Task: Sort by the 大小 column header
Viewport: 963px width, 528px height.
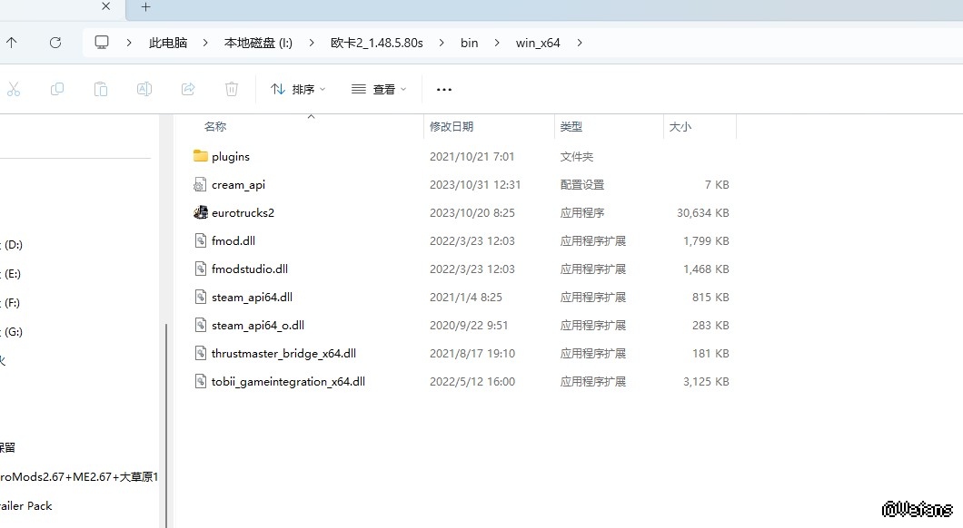Action: [680, 127]
